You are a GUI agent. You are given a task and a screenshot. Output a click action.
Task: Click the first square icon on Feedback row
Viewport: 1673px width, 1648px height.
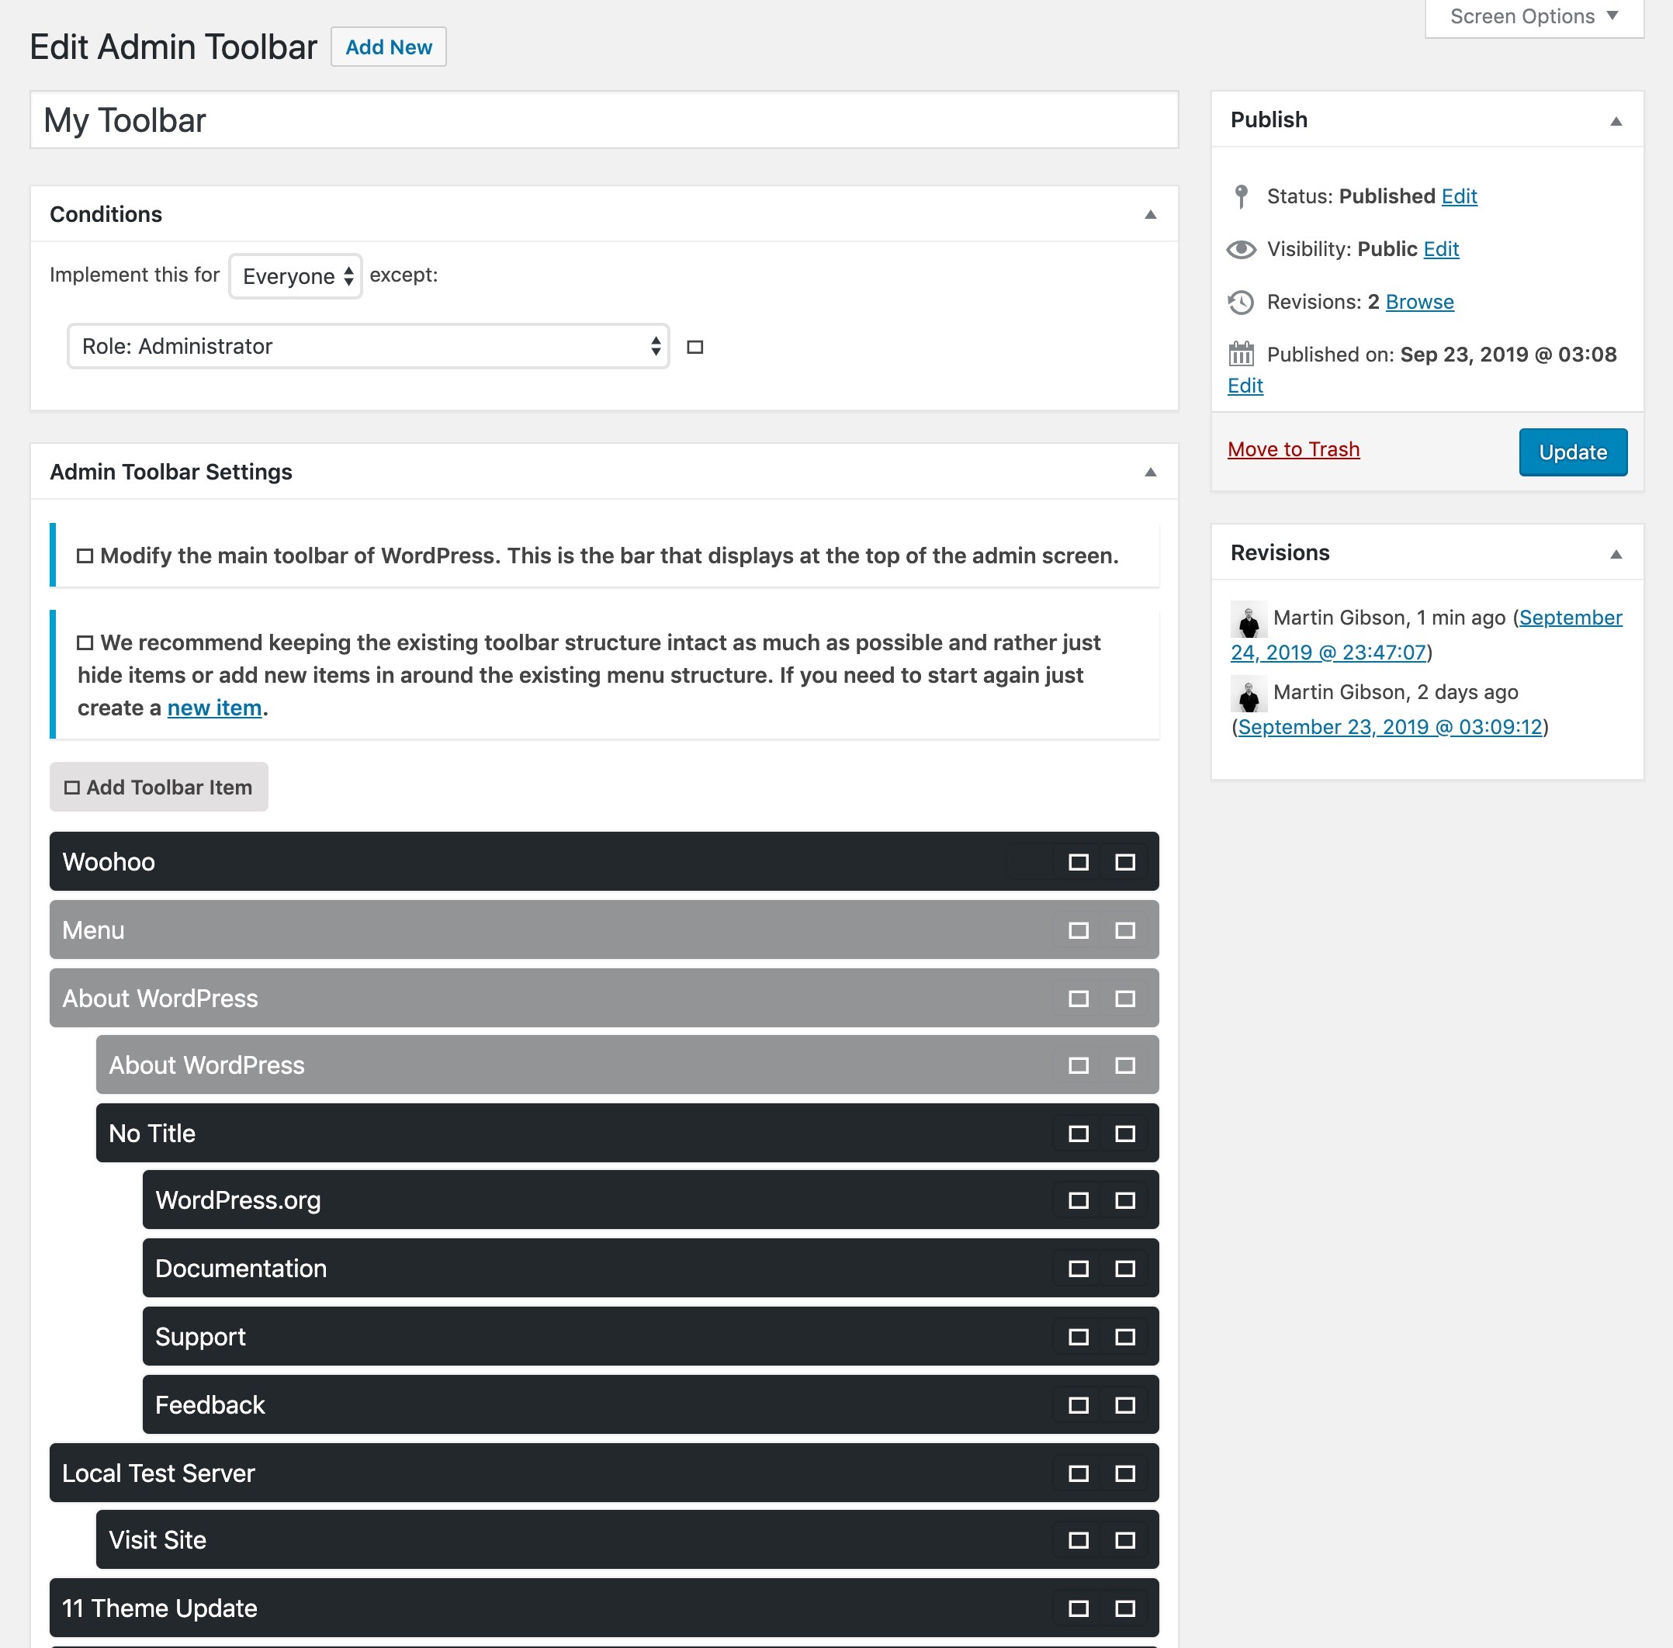(x=1078, y=1405)
